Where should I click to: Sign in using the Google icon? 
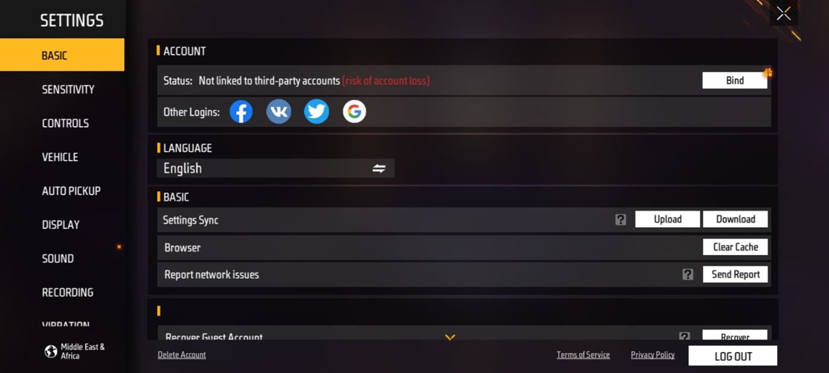tap(355, 112)
